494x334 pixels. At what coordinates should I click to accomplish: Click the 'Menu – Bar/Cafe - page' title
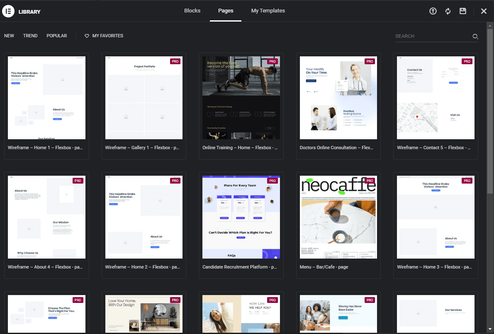point(324,267)
